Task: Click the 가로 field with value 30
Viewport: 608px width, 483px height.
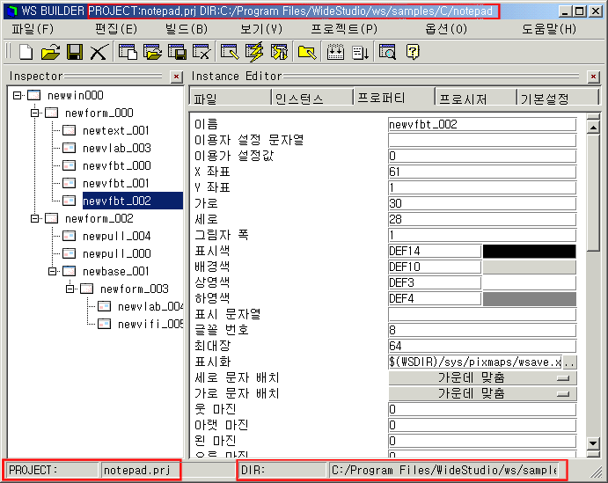Action: [x=482, y=203]
